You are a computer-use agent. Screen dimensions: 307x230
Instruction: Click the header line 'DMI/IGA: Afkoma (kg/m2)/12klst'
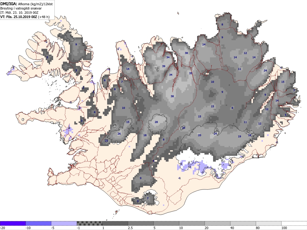tap(26, 4)
